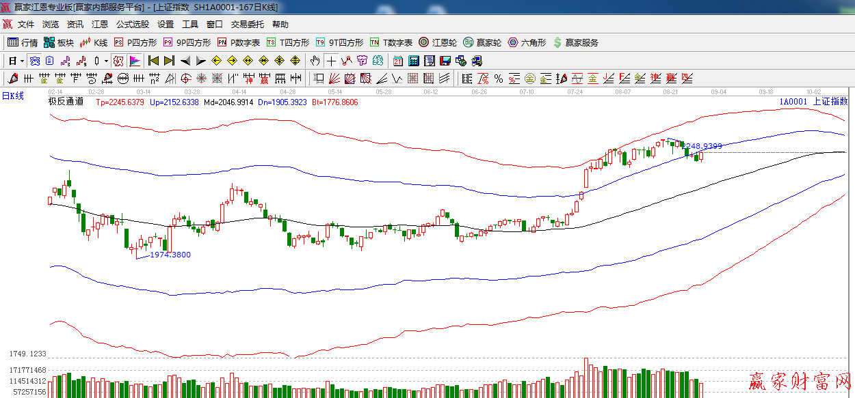
Task: Toggle the 极反通道 indicator button
Action: 118,61
